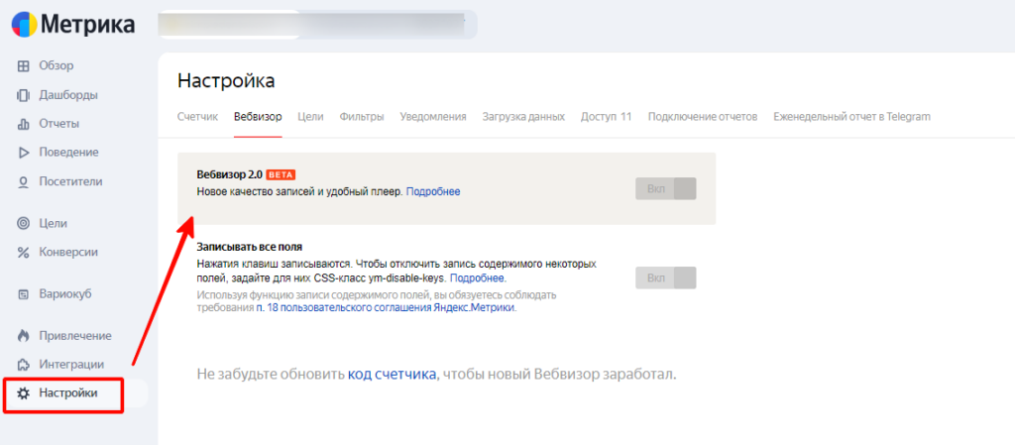Screen dimensions: 1015x445
Task: Click the Yandex Metrika logo icon
Action: pyautogui.click(x=24, y=24)
